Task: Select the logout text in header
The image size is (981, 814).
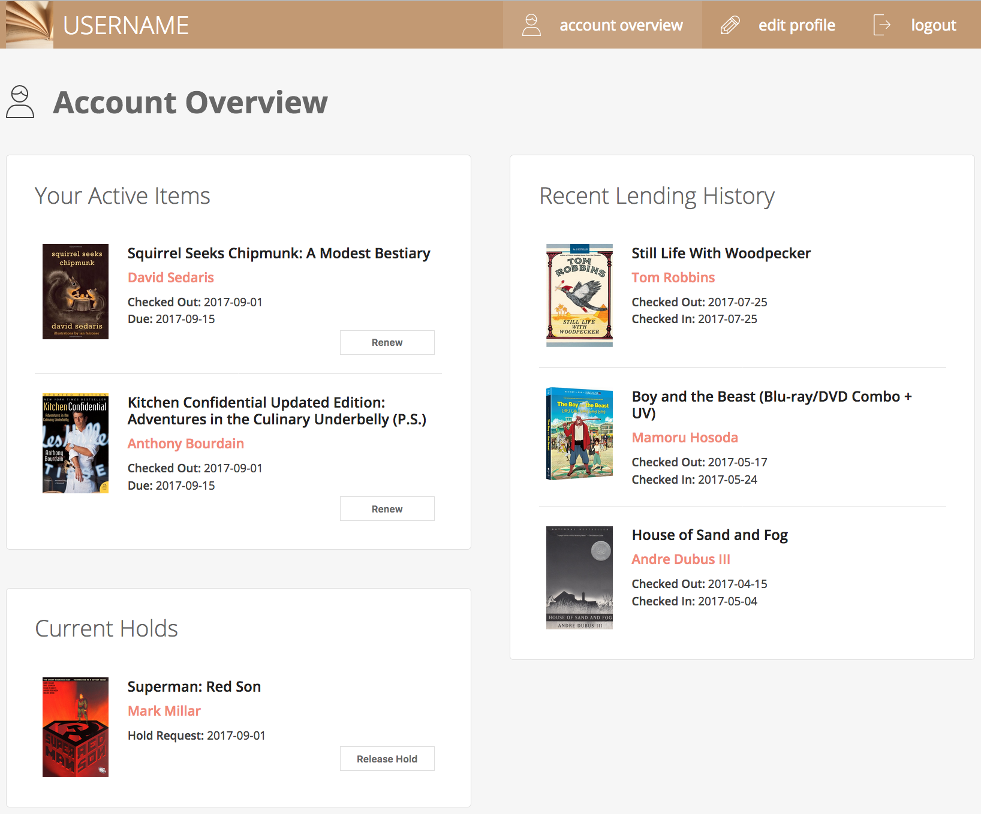Action: point(933,25)
